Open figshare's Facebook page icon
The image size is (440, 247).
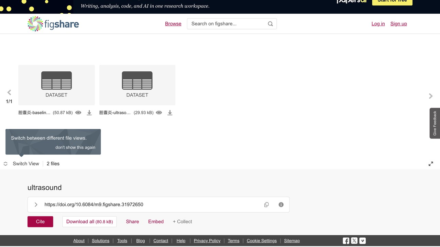click(346, 241)
